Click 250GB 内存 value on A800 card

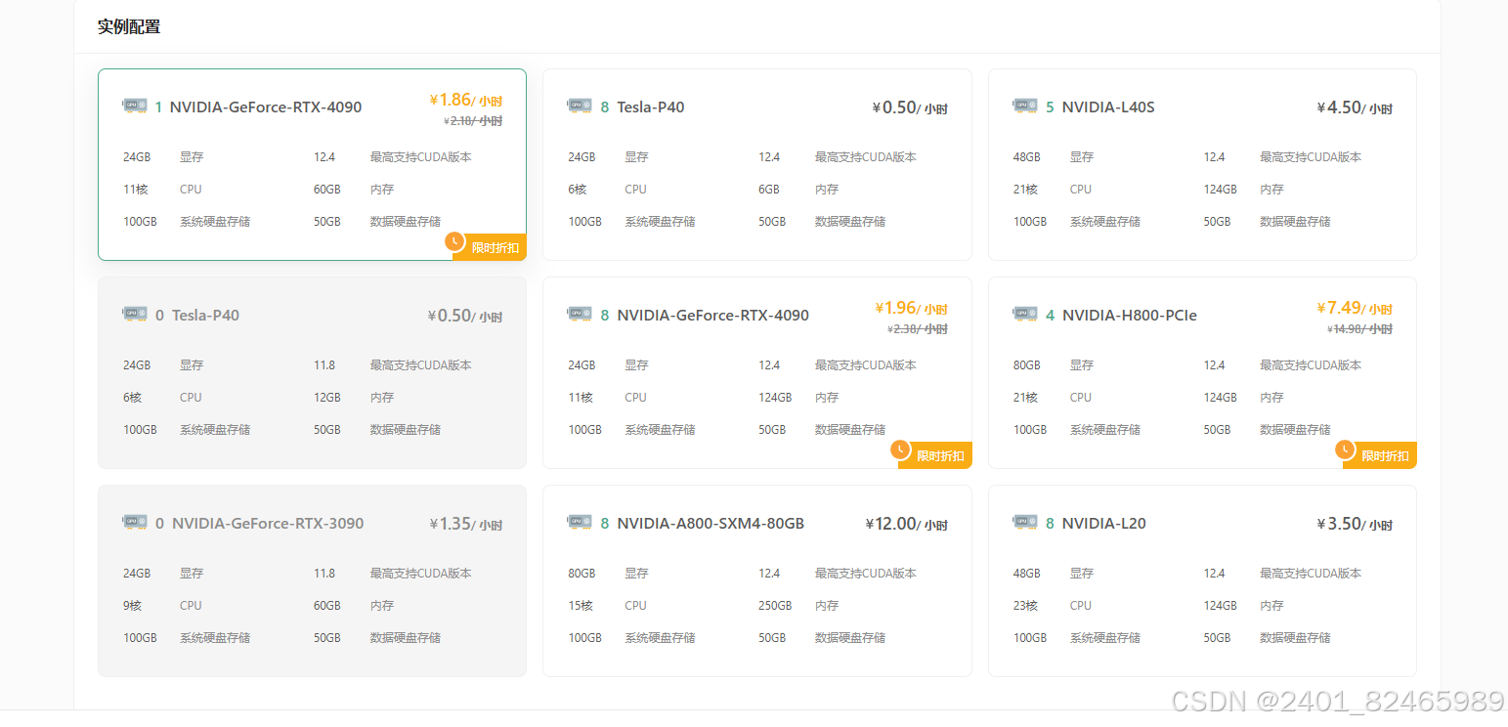(x=775, y=606)
